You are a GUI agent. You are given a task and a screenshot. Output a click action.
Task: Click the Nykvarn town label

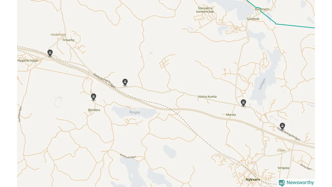(253, 179)
